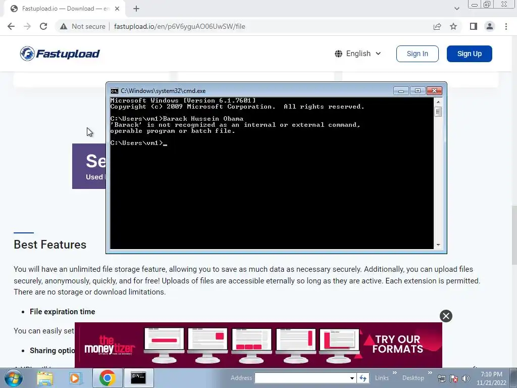
Task: Click cmd scrollbar up arrow
Action: (438, 102)
